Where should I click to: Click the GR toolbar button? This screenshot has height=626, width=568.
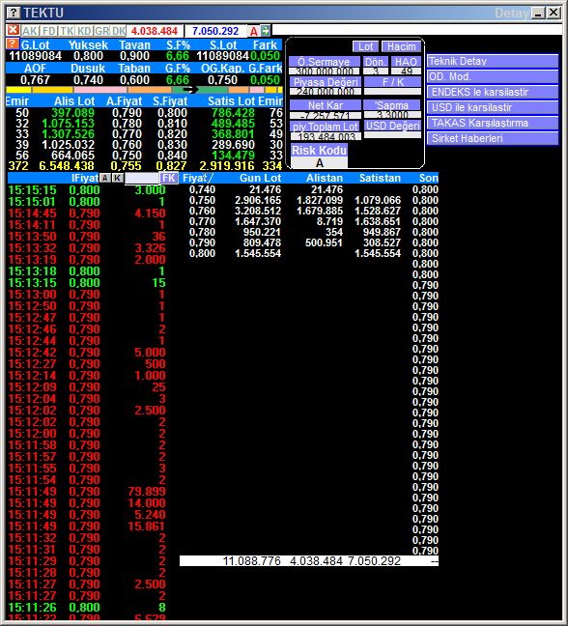(101, 31)
